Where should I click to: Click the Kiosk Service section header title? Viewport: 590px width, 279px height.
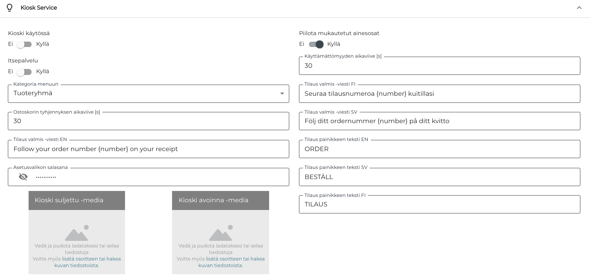(39, 8)
